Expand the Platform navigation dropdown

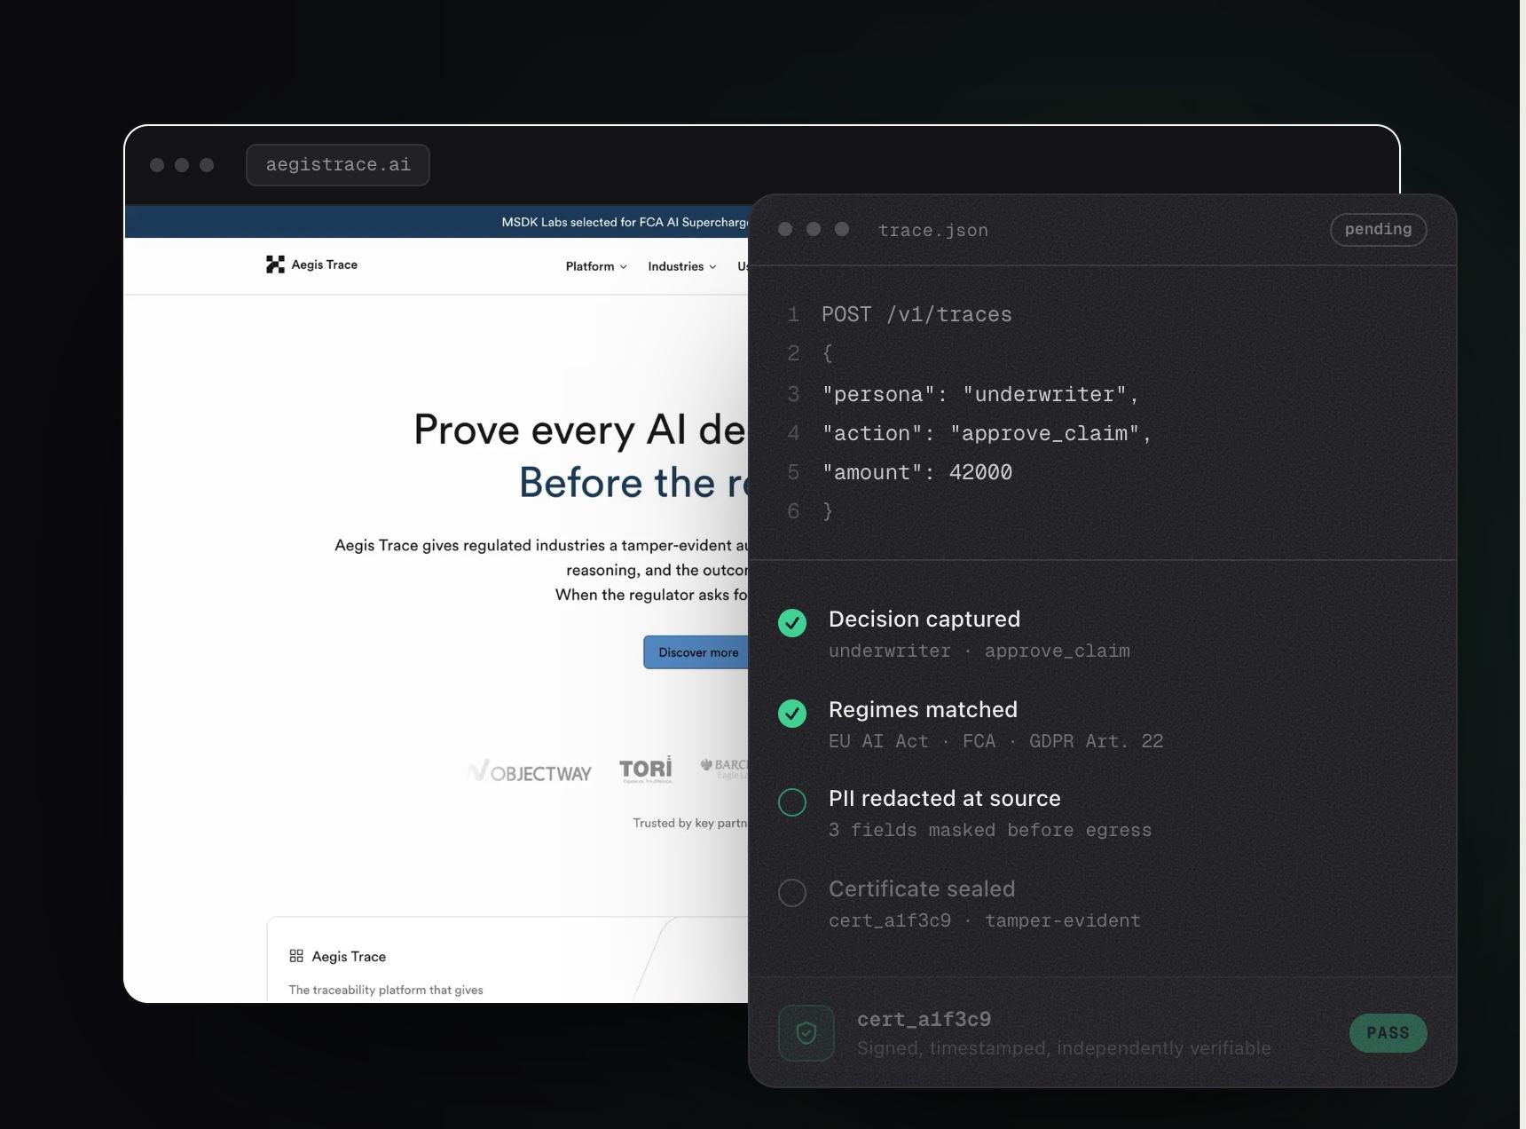pyautogui.click(x=596, y=266)
